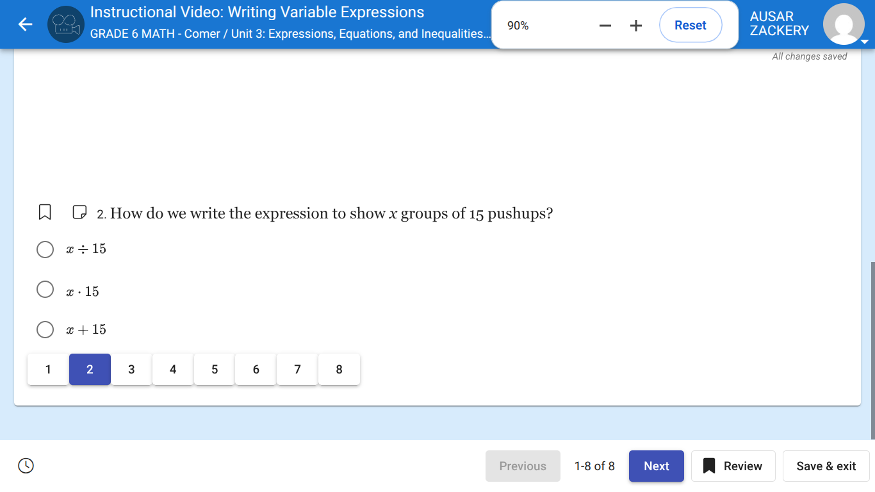
Task: Reset the zoom level
Action: (690, 25)
